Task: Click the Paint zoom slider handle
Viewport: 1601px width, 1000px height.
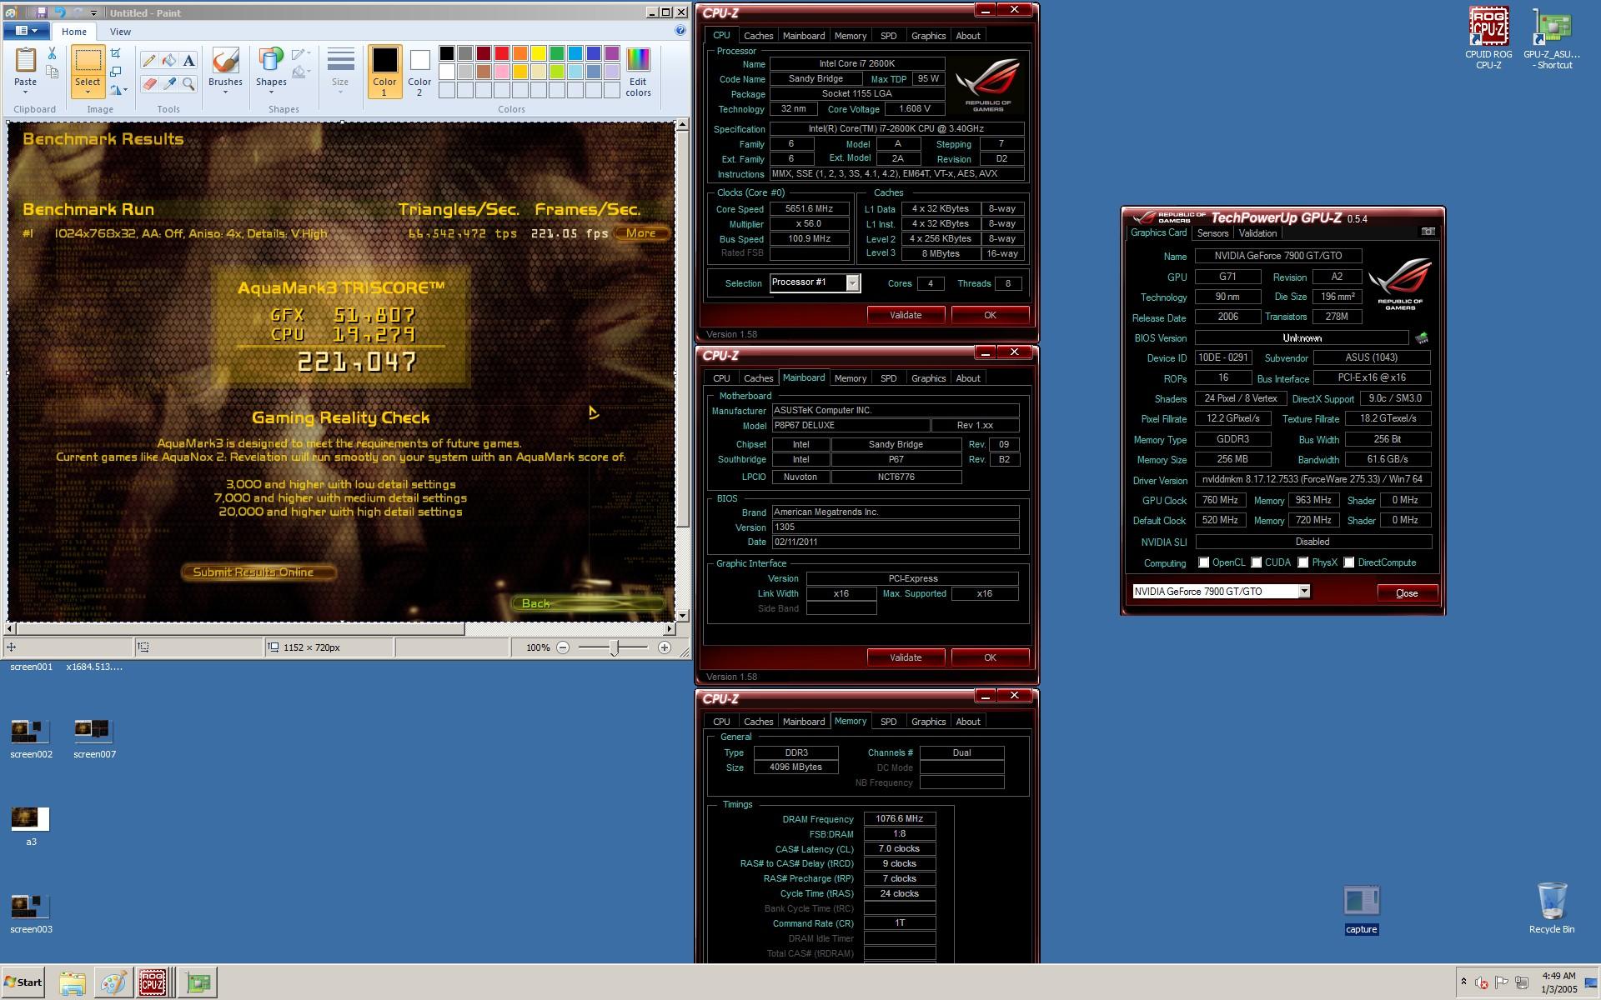Action: pos(615,648)
